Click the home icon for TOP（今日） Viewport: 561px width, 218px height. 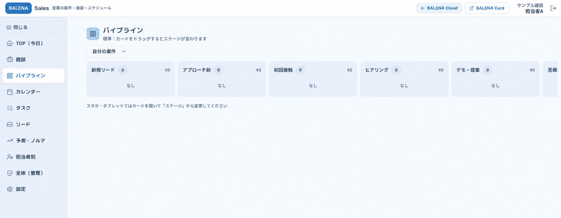coord(10,43)
